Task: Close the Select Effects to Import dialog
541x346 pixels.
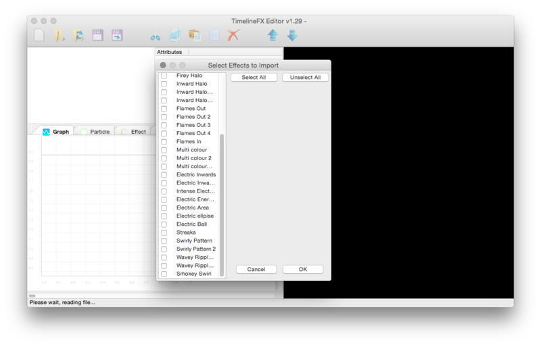Action: 163,65
